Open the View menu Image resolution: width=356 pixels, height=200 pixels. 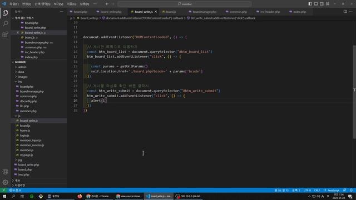[x=58, y=4]
